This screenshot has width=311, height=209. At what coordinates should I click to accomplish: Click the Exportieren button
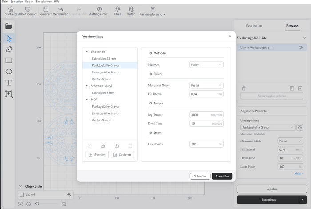(268, 200)
